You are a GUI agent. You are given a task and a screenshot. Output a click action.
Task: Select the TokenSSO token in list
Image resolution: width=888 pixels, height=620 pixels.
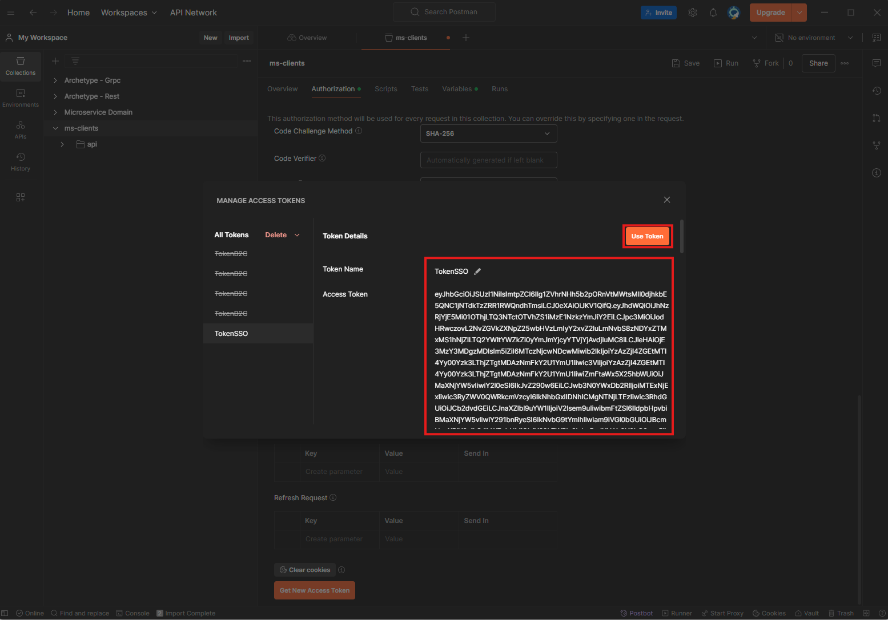pos(258,334)
